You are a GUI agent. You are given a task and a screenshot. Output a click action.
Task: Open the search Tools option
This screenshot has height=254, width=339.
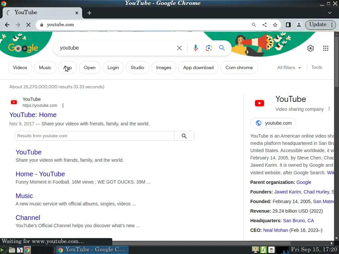click(x=316, y=67)
